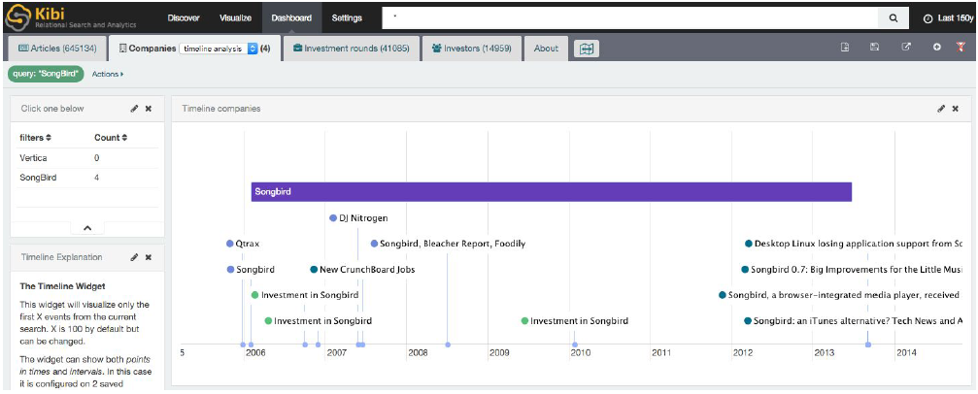978x394 pixels.
Task: Edit the Click one below panel
Action: point(134,109)
